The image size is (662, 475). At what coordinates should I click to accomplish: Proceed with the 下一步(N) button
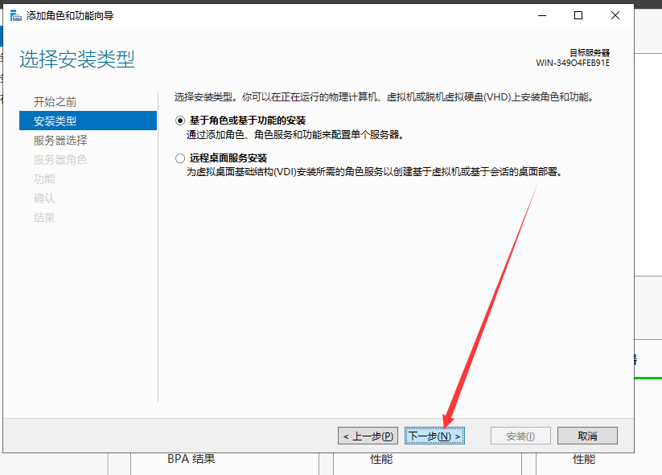[x=434, y=436]
